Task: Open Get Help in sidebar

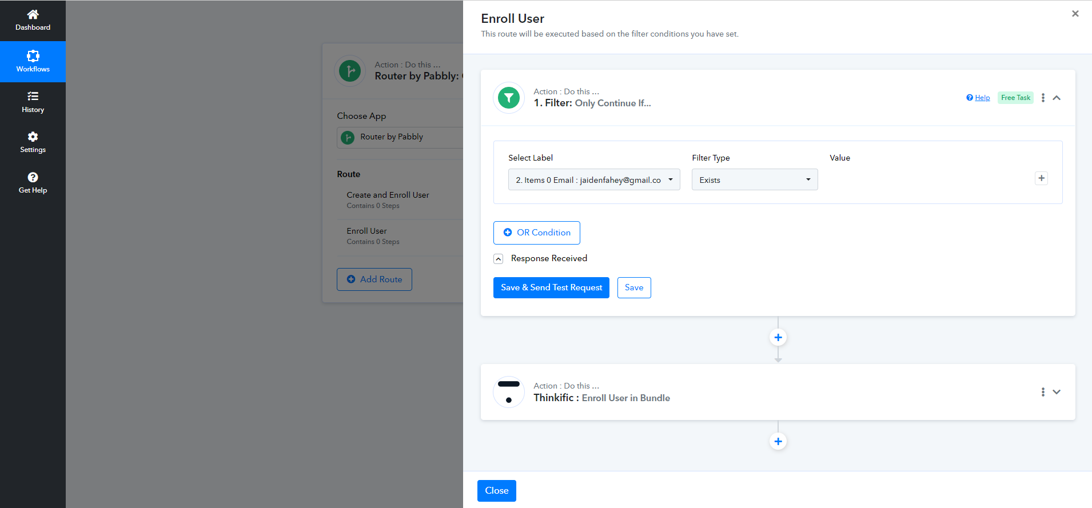Action: (33, 183)
